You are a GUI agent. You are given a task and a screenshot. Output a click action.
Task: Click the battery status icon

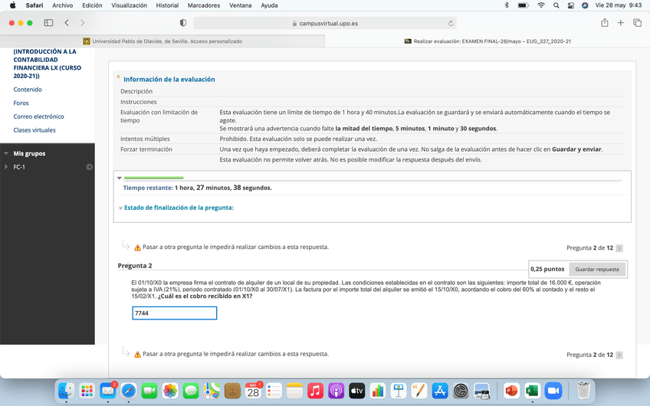click(x=524, y=5)
